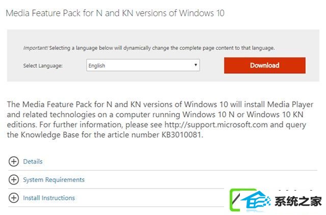
Task: Click the blue house watermark logo
Action: [256, 199]
